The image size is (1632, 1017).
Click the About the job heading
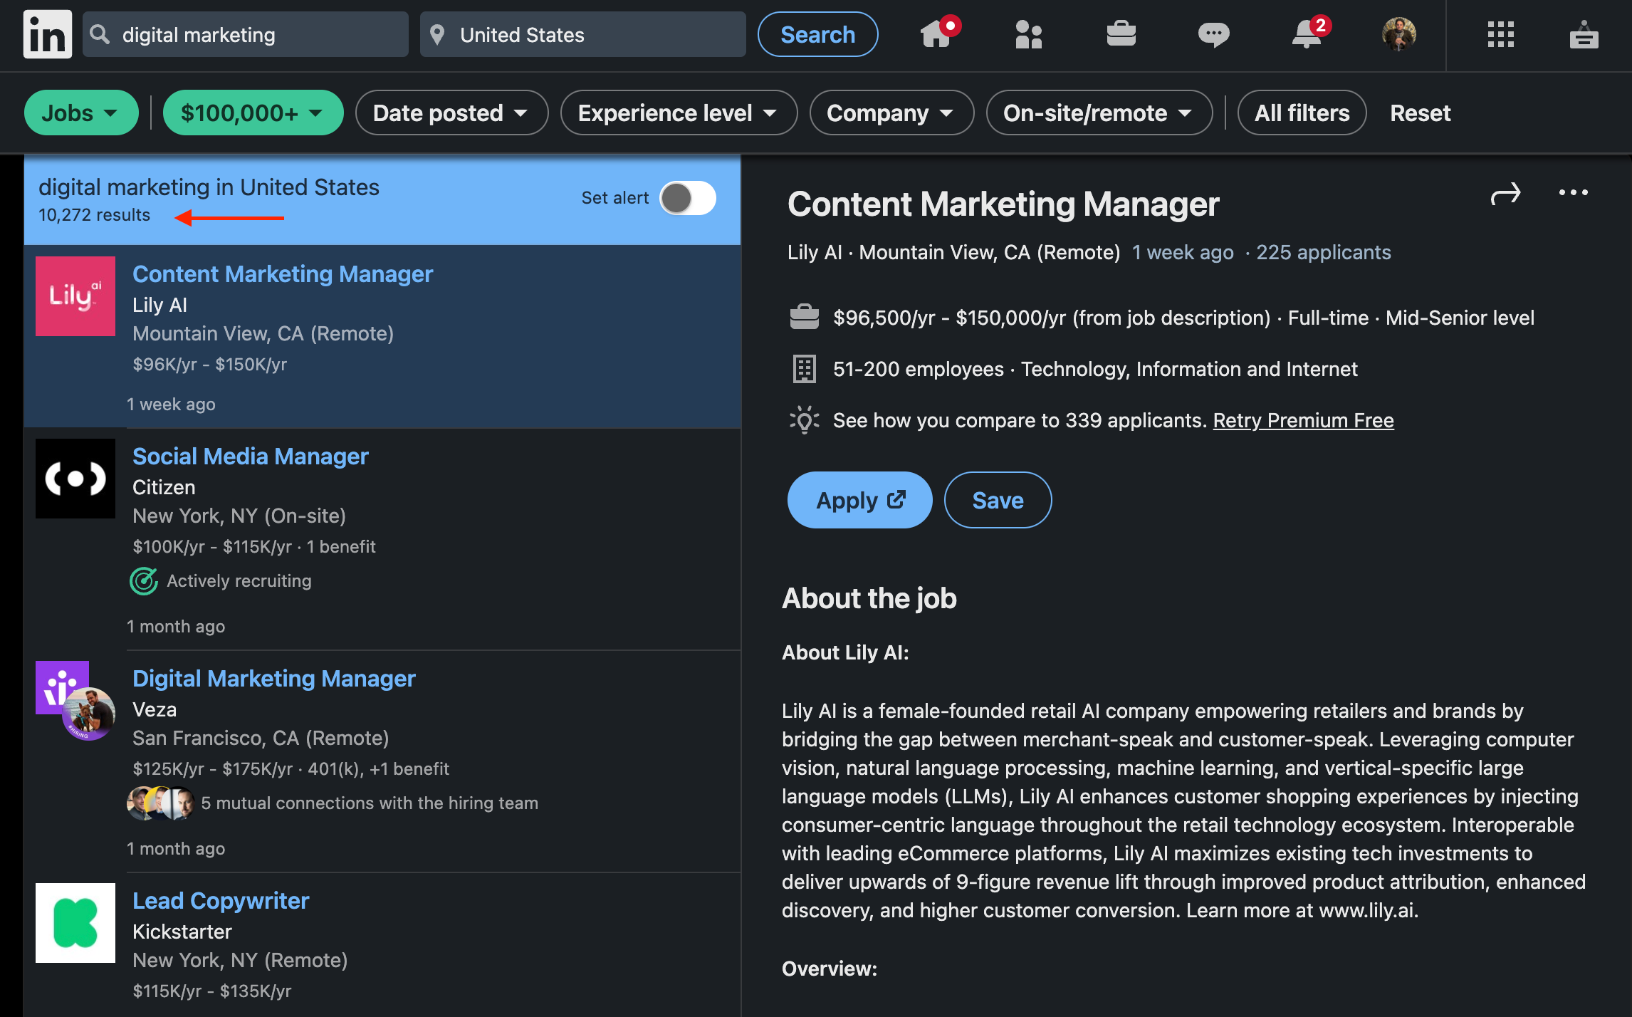pos(869,598)
